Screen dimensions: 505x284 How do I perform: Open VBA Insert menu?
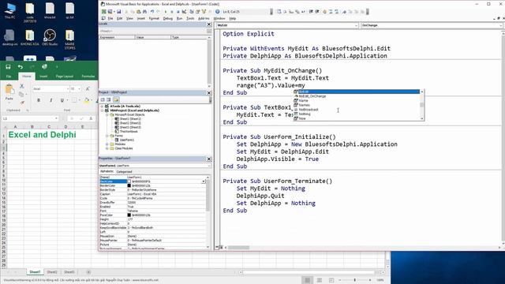click(x=141, y=19)
